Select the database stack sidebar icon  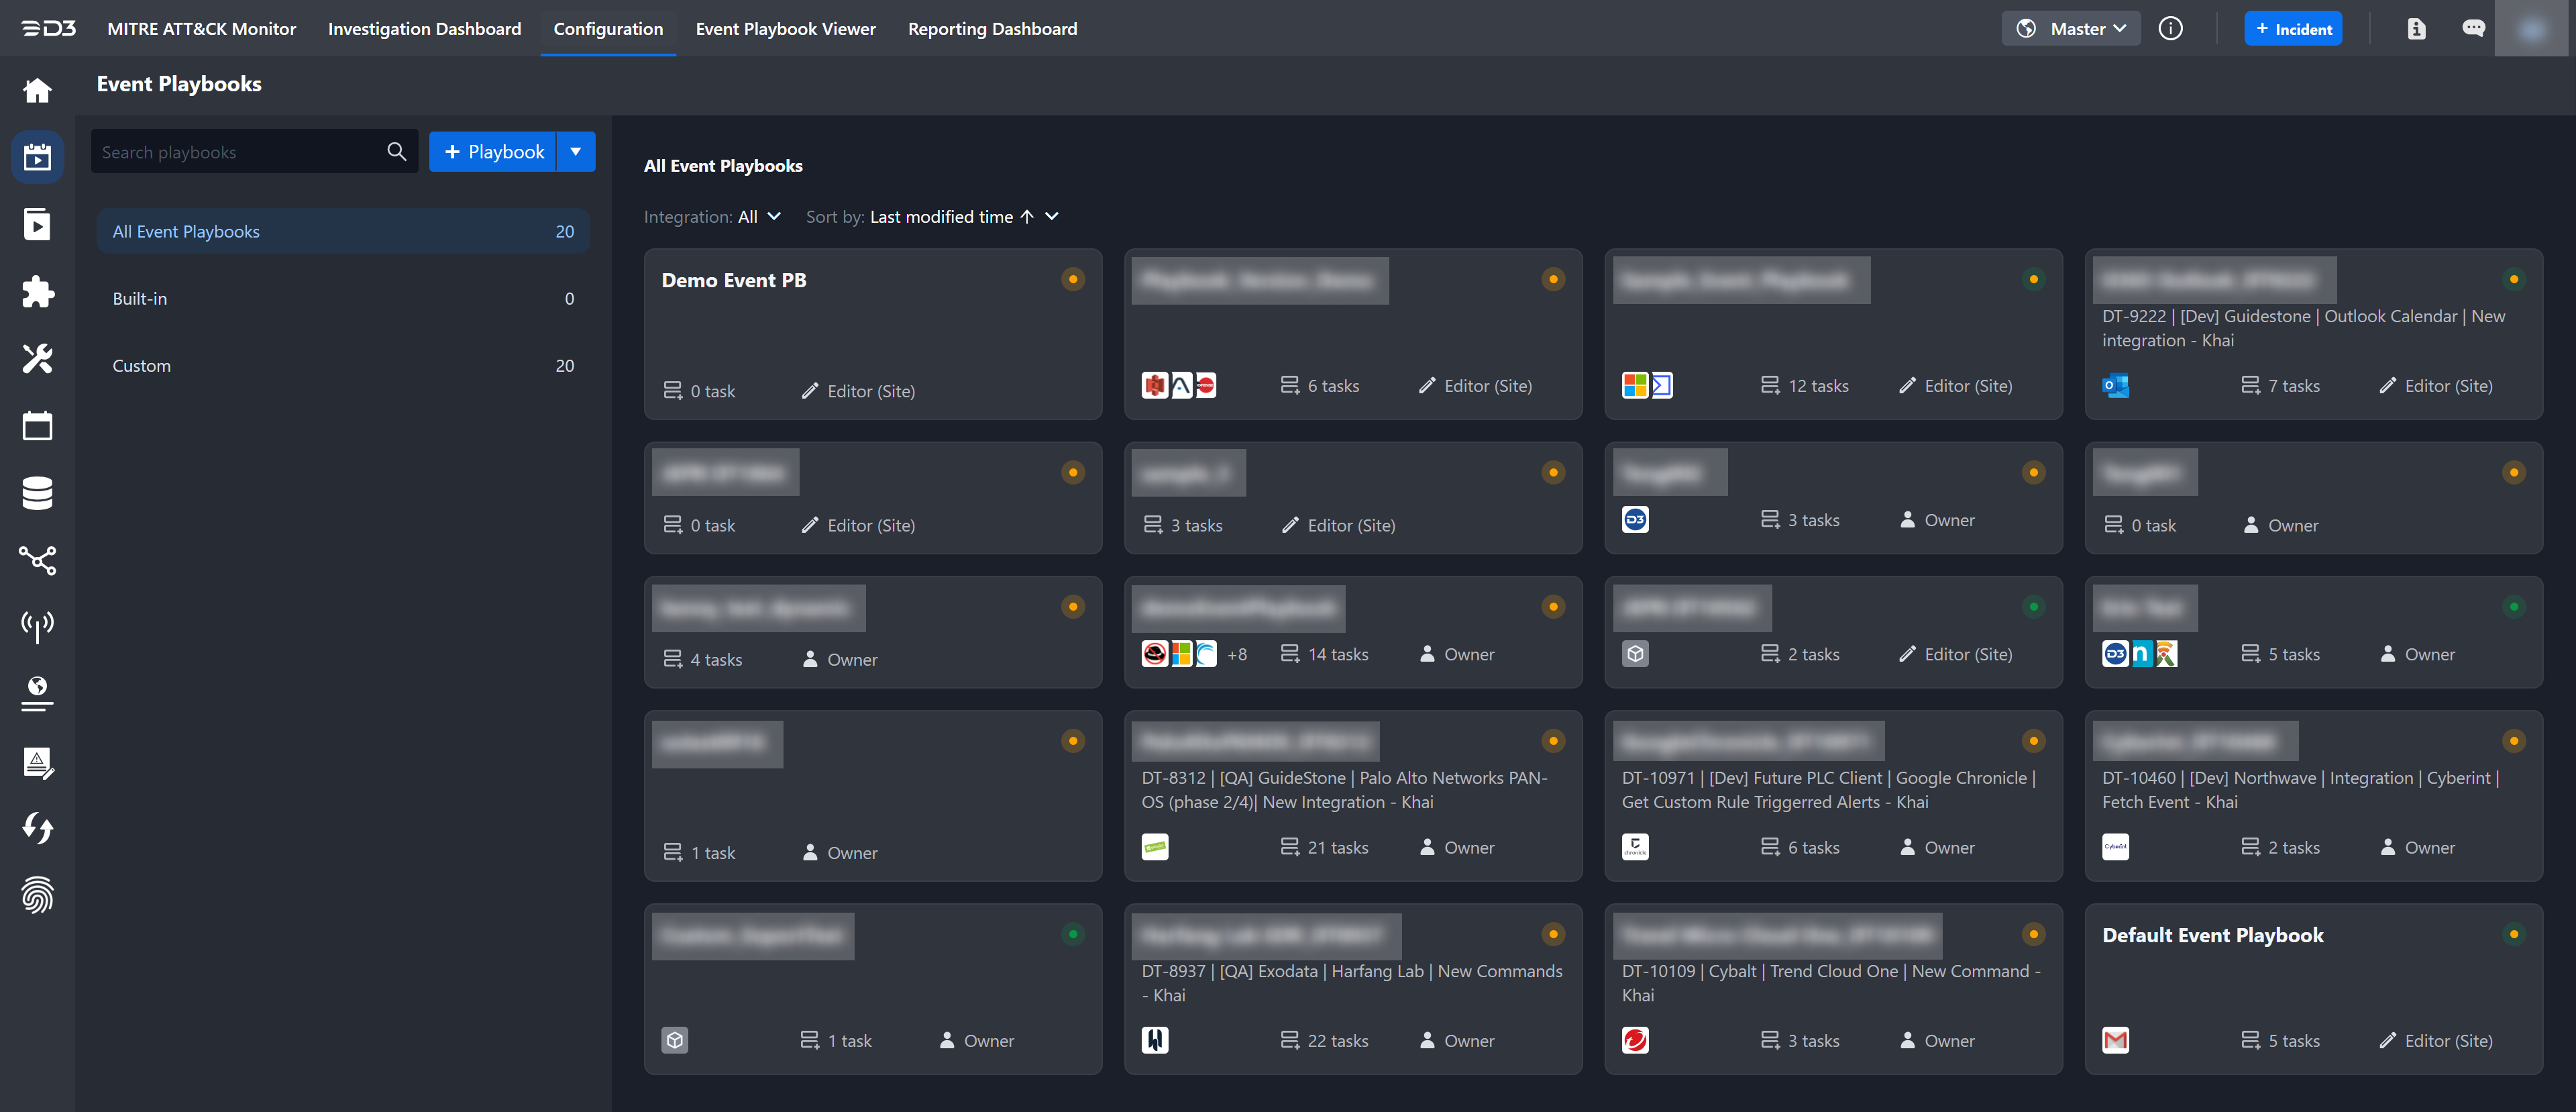(x=37, y=493)
